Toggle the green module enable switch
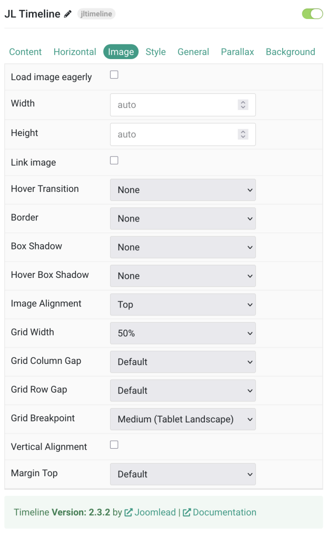 pyautogui.click(x=312, y=14)
